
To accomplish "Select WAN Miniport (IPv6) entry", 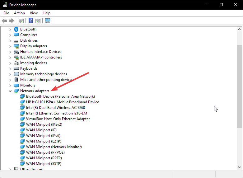I will point(43,136).
